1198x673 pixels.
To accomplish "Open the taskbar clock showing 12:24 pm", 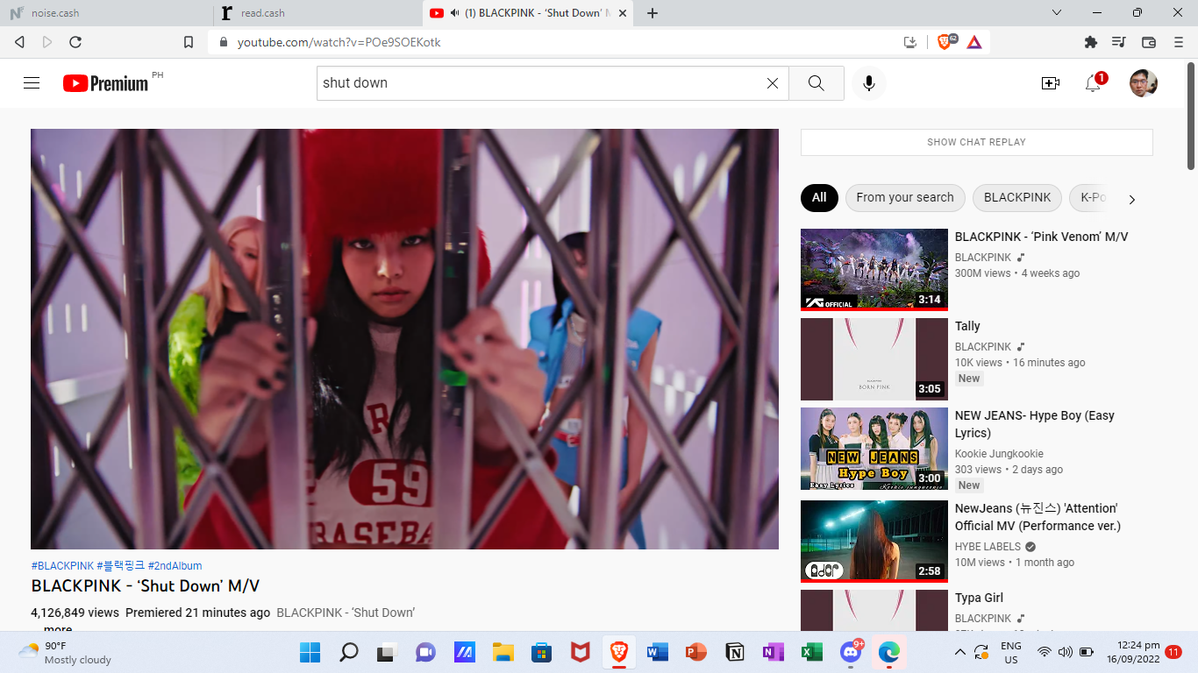I will point(1133,653).
